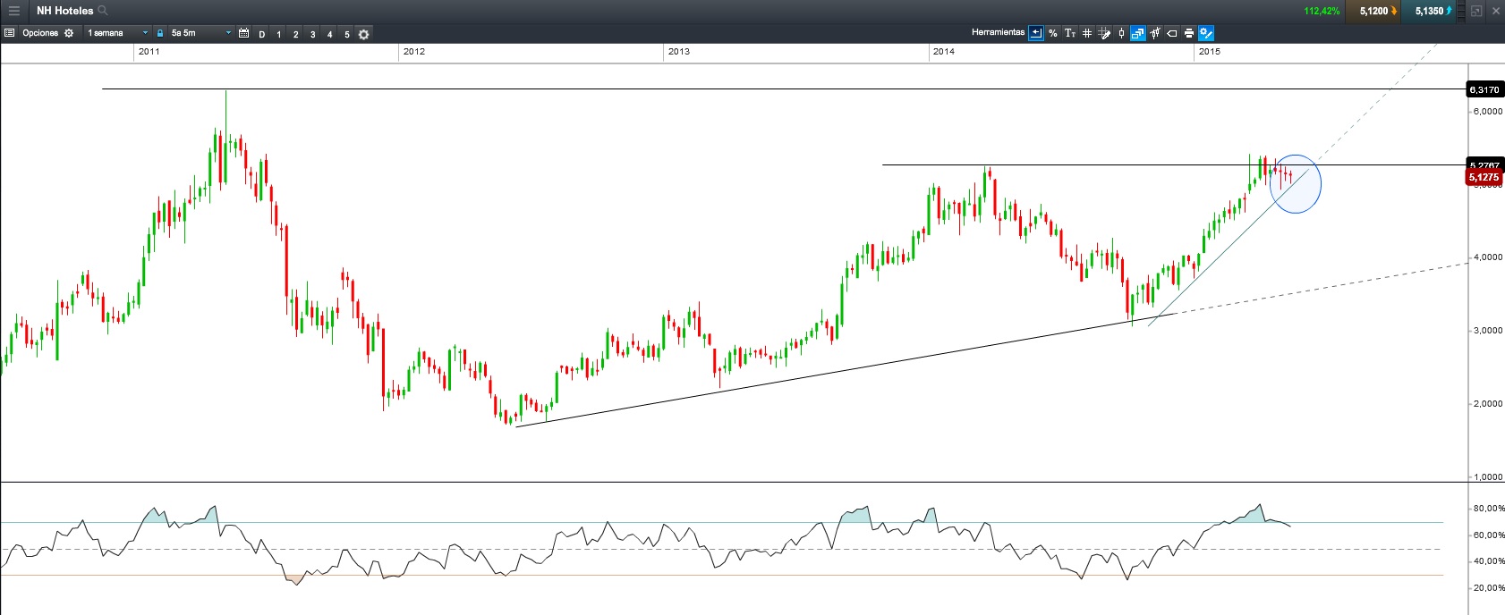Open the calendar date picker
1505x615 pixels.
pos(243,33)
